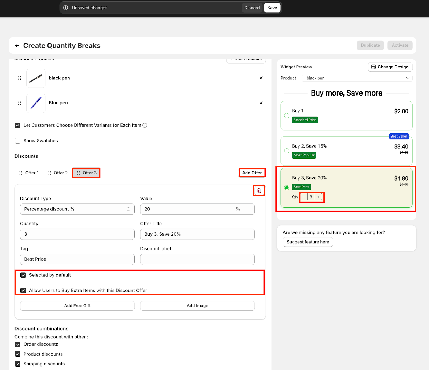Click the minus button in Qty stepper
Screen dimensions: 429x370
[x=304, y=197]
